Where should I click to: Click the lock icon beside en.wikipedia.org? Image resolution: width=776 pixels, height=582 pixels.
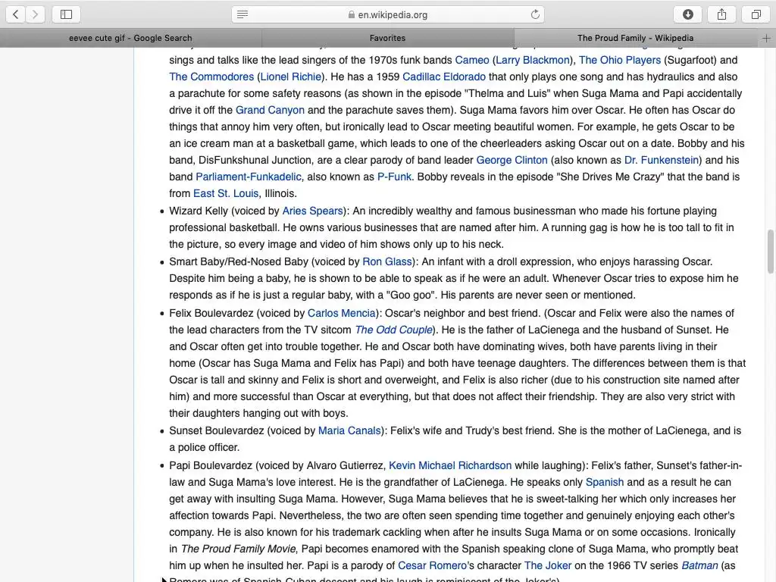click(x=352, y=15)
